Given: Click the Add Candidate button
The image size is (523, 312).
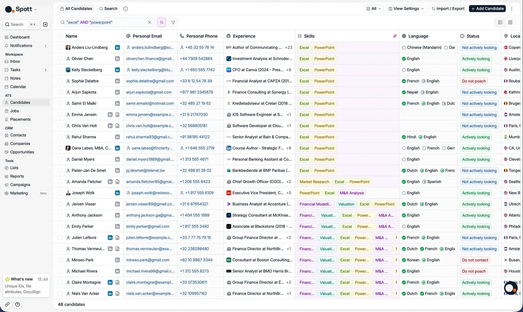Looking at the screenshot, I should click(487, 9).
